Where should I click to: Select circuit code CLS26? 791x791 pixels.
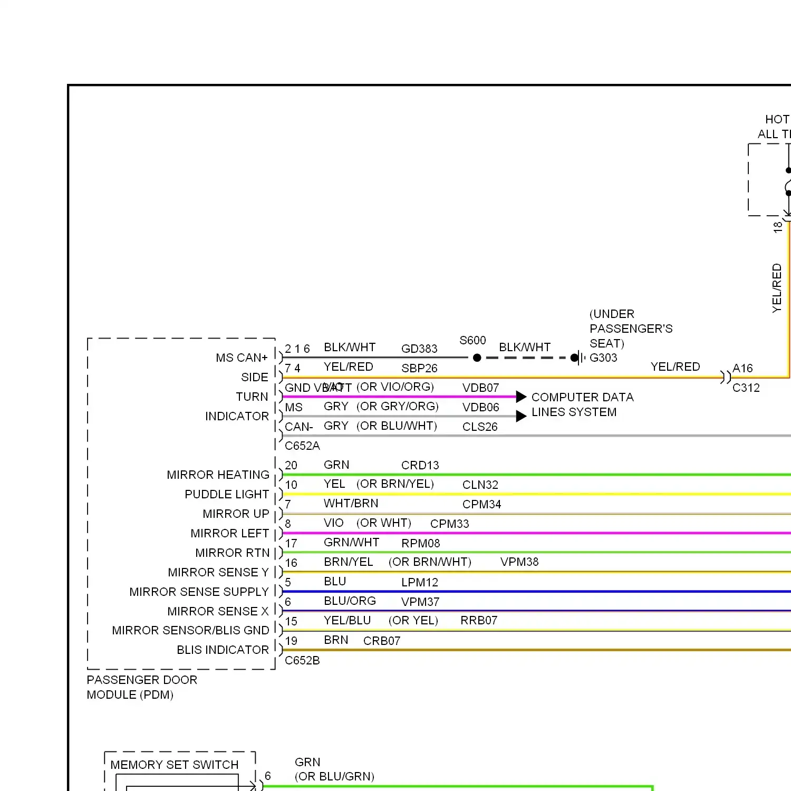point(480,427)
